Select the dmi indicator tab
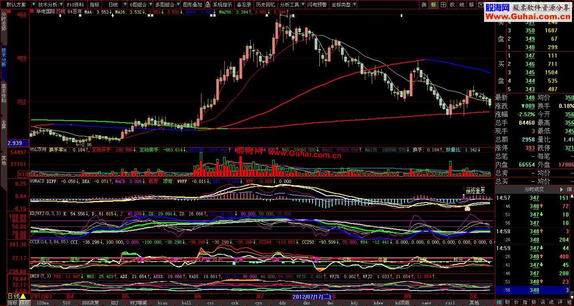This screenshot has width=574, height=306. point(330,303)
